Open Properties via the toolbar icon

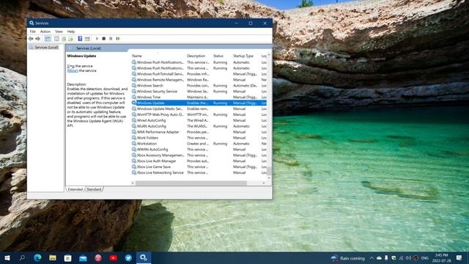coord(56,39)
